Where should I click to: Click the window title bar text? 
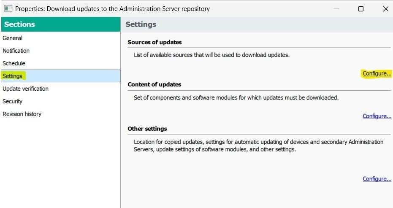(112, 8)
